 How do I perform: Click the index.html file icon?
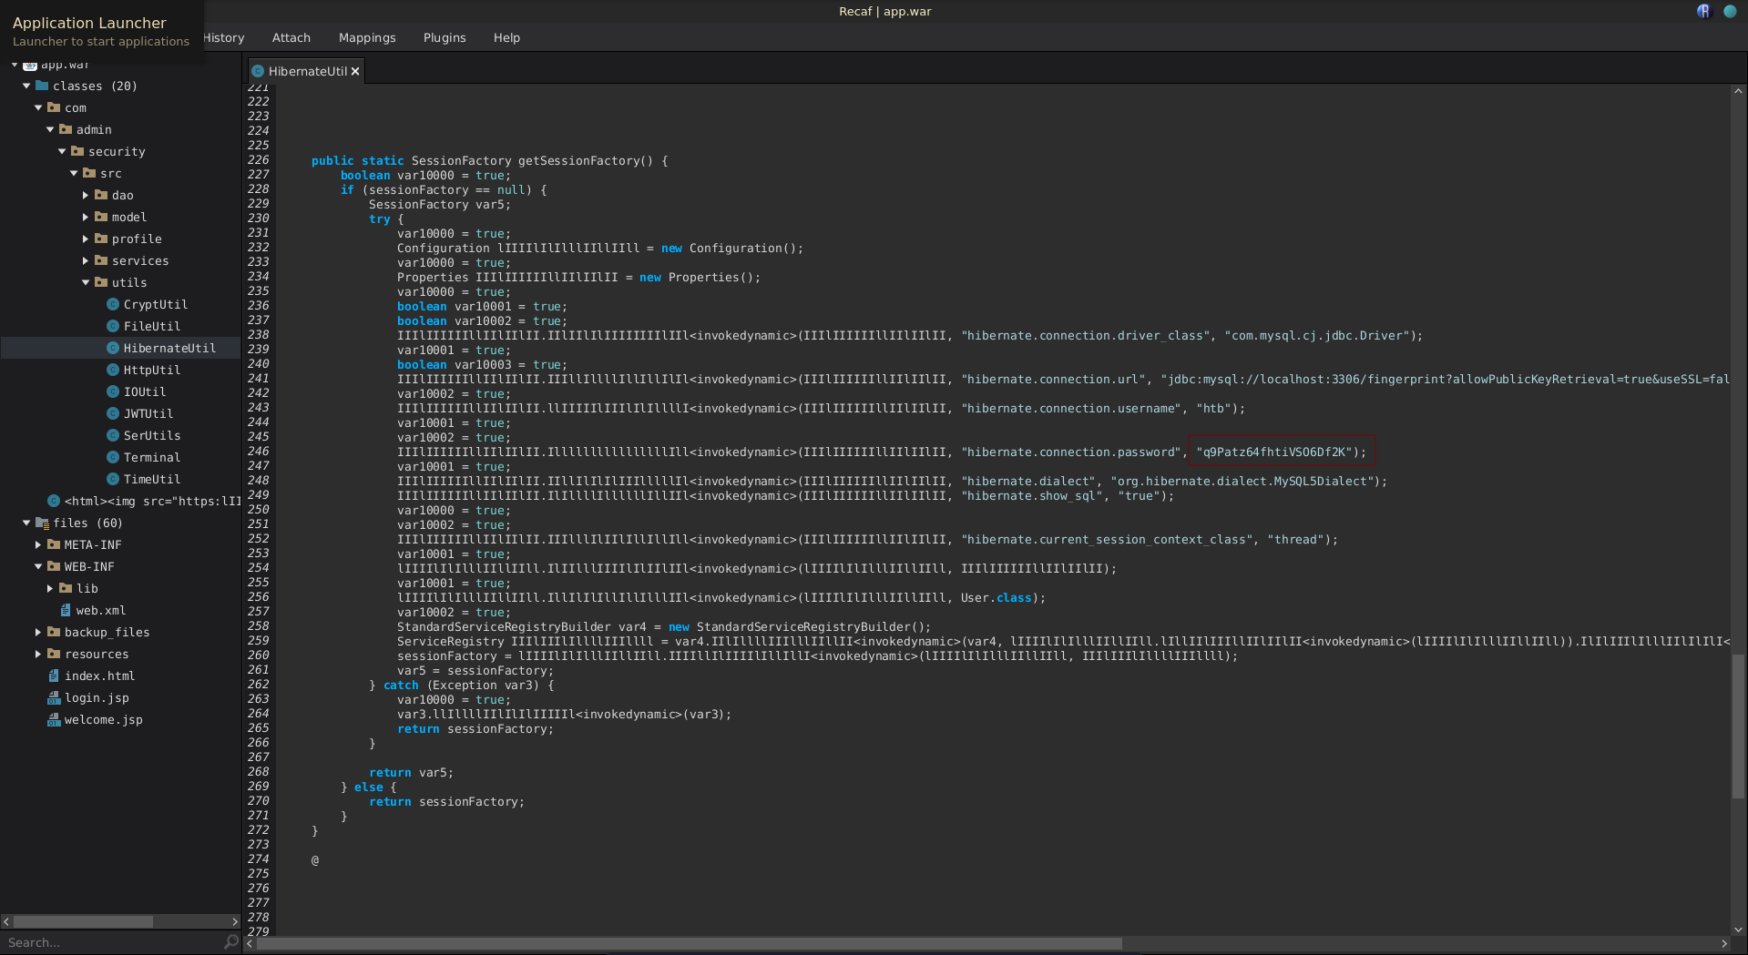pos(54,676)
